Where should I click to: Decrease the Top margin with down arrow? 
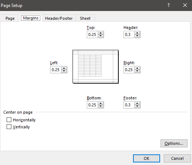click(x=100, y=36)
